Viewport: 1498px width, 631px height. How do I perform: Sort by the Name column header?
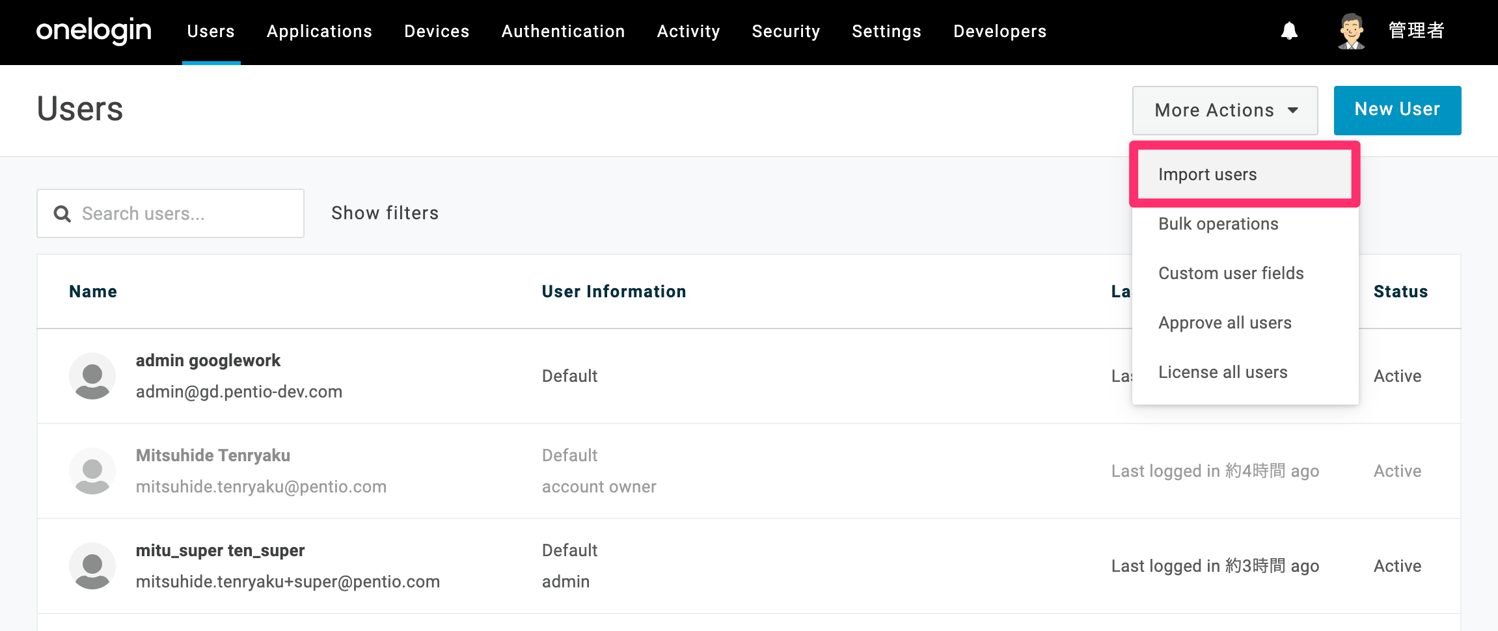point(93,291)
